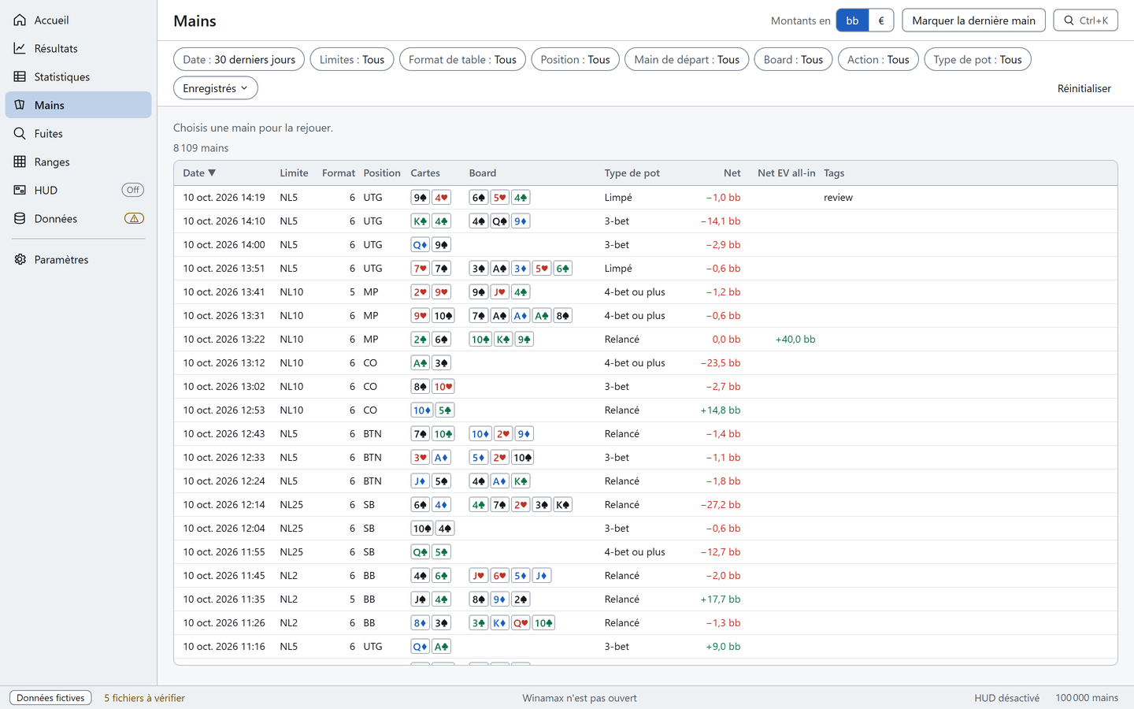Click the Données database icon
Image resolution: width=1134 pixels, height=709 pixels.
point(20,218)
